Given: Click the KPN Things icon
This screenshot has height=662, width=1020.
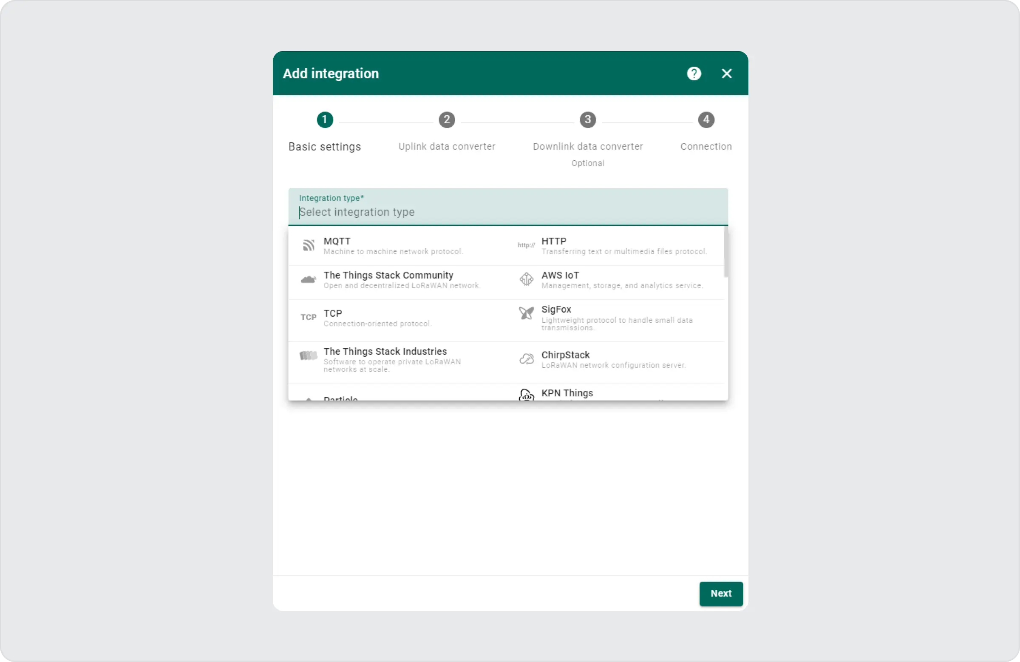Looking at the screenshot, I should [526, 395].
